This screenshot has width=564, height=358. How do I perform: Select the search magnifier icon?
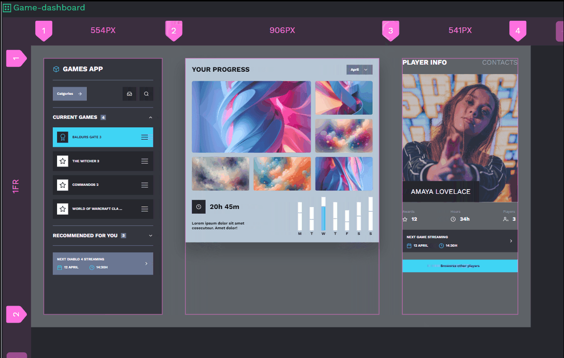click(x=146, y=93)
